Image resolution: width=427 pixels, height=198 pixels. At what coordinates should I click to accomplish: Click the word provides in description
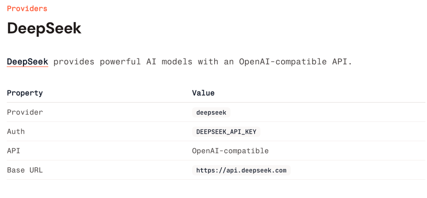(74, 62)
